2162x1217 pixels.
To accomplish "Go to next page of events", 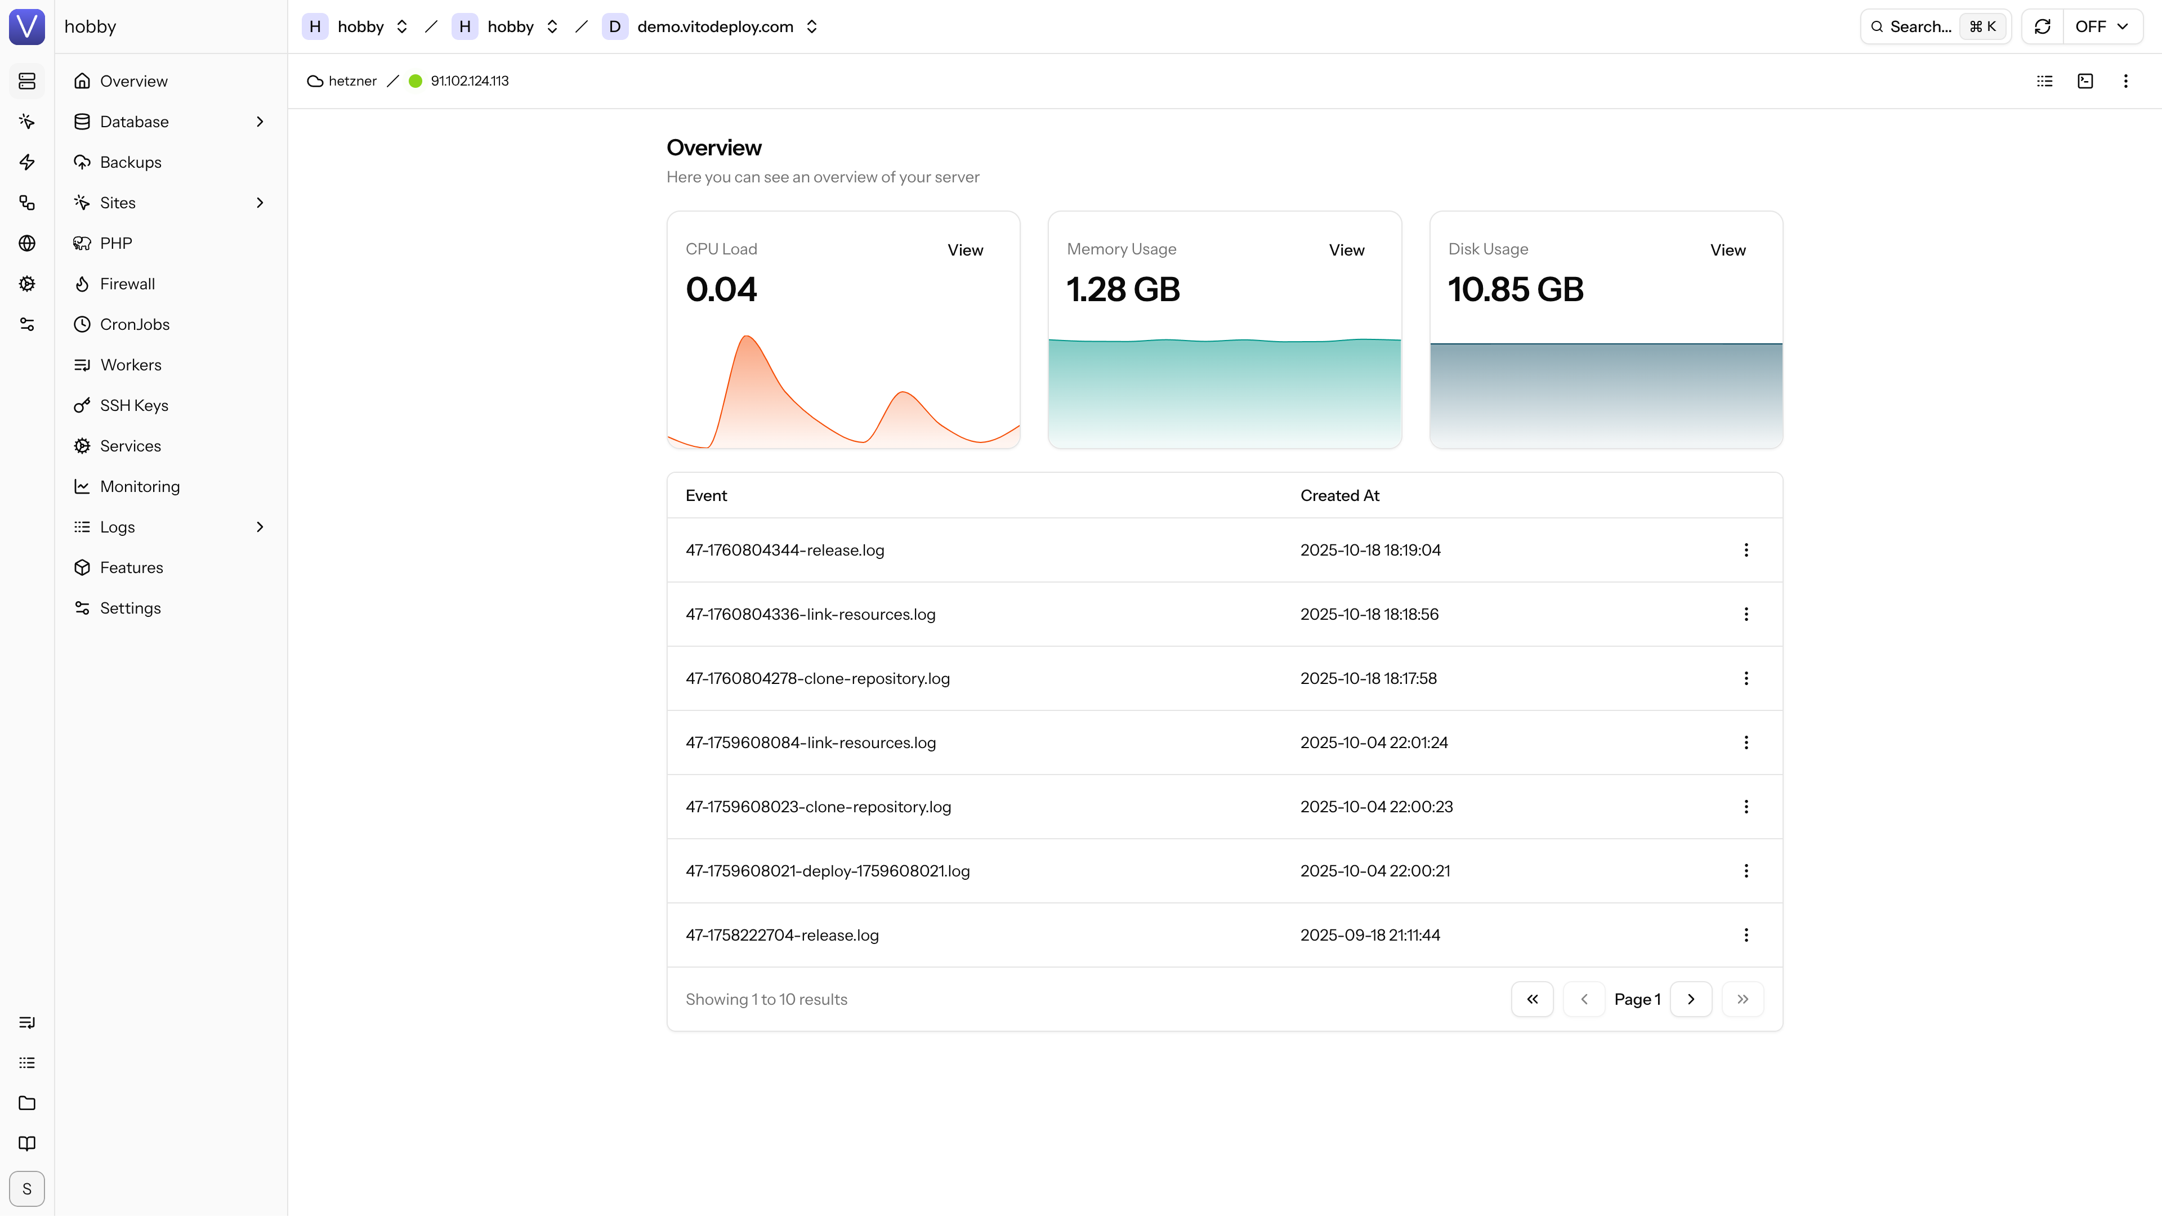I will 1690,999.
